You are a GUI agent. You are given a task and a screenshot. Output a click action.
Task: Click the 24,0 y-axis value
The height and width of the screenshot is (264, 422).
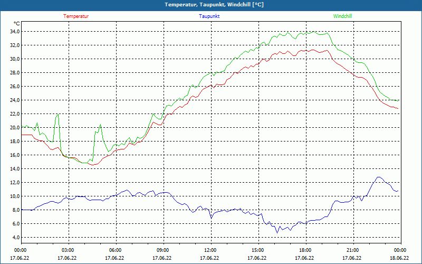[x=15, y=100]
